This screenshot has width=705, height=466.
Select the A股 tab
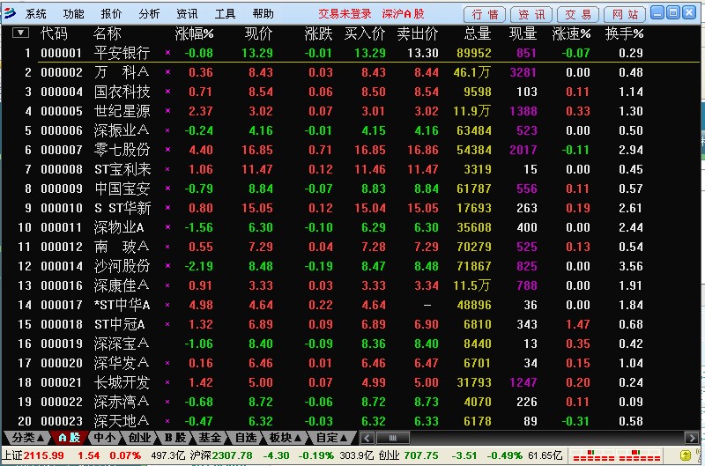69,438
